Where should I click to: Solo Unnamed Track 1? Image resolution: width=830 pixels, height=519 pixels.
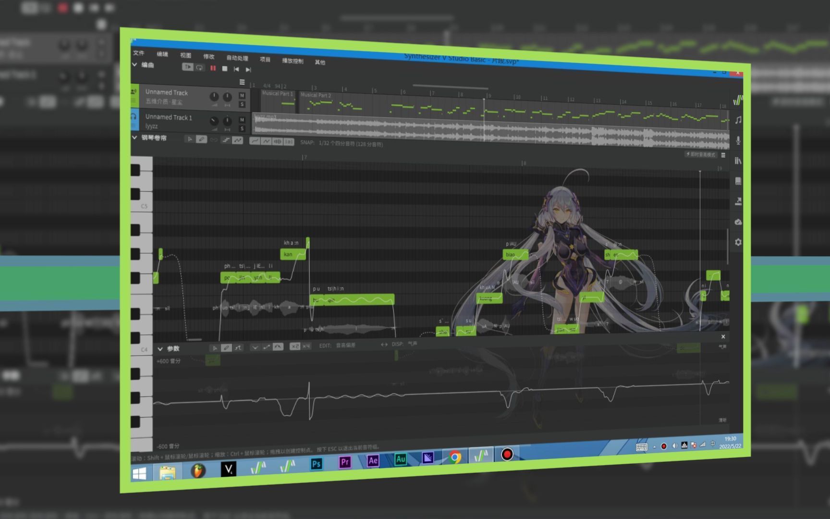tap(242, 129)
